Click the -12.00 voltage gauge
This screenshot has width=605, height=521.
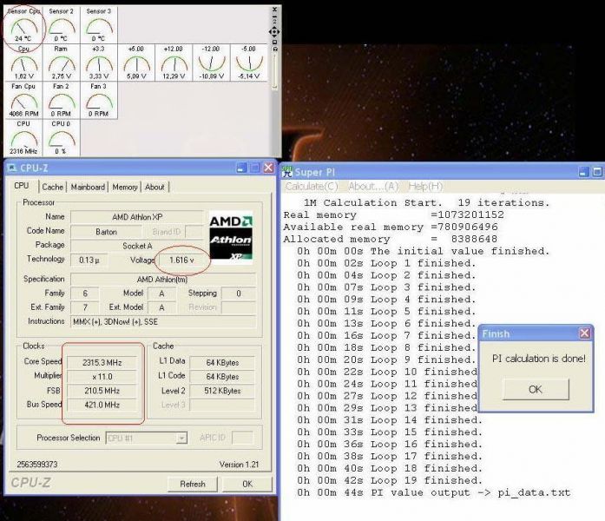212,63
